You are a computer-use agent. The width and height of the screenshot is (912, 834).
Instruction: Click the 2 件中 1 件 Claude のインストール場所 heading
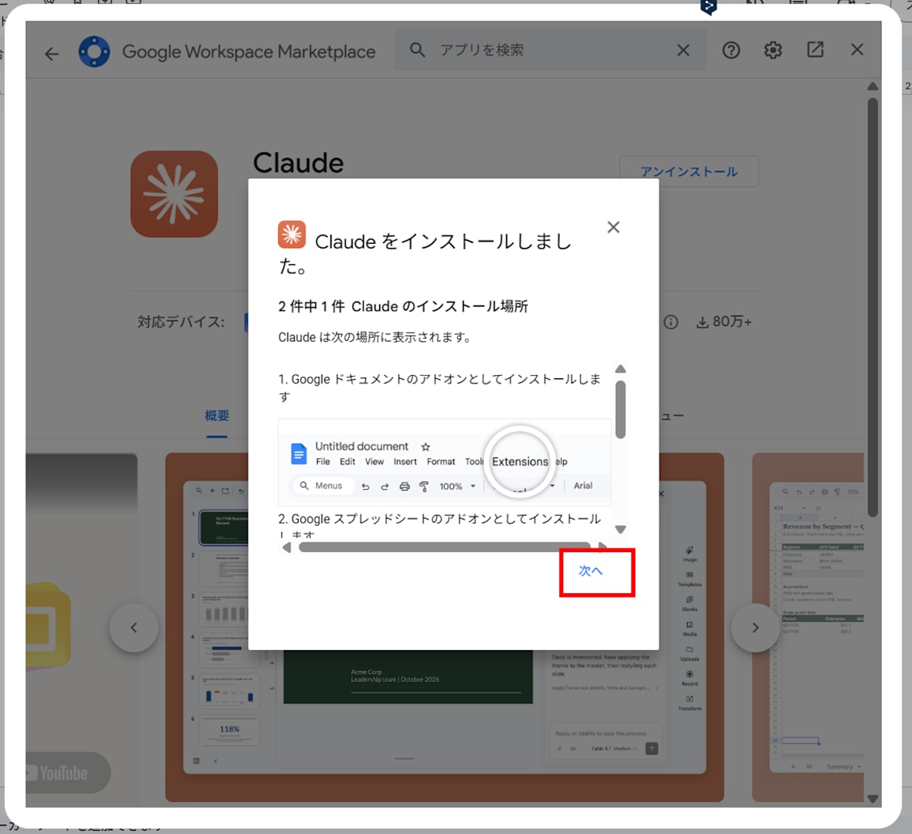[x=403, y=306]
